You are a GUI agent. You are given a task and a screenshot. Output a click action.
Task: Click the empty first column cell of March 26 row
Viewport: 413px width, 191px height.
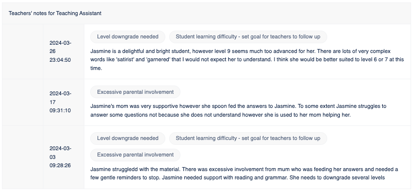point(22,52)
